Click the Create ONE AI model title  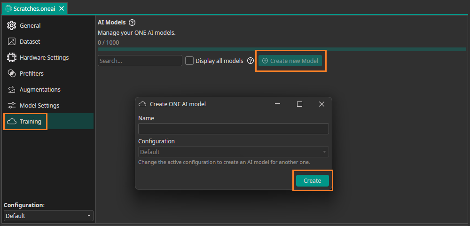pyautogui.click(x=178, y=104)
